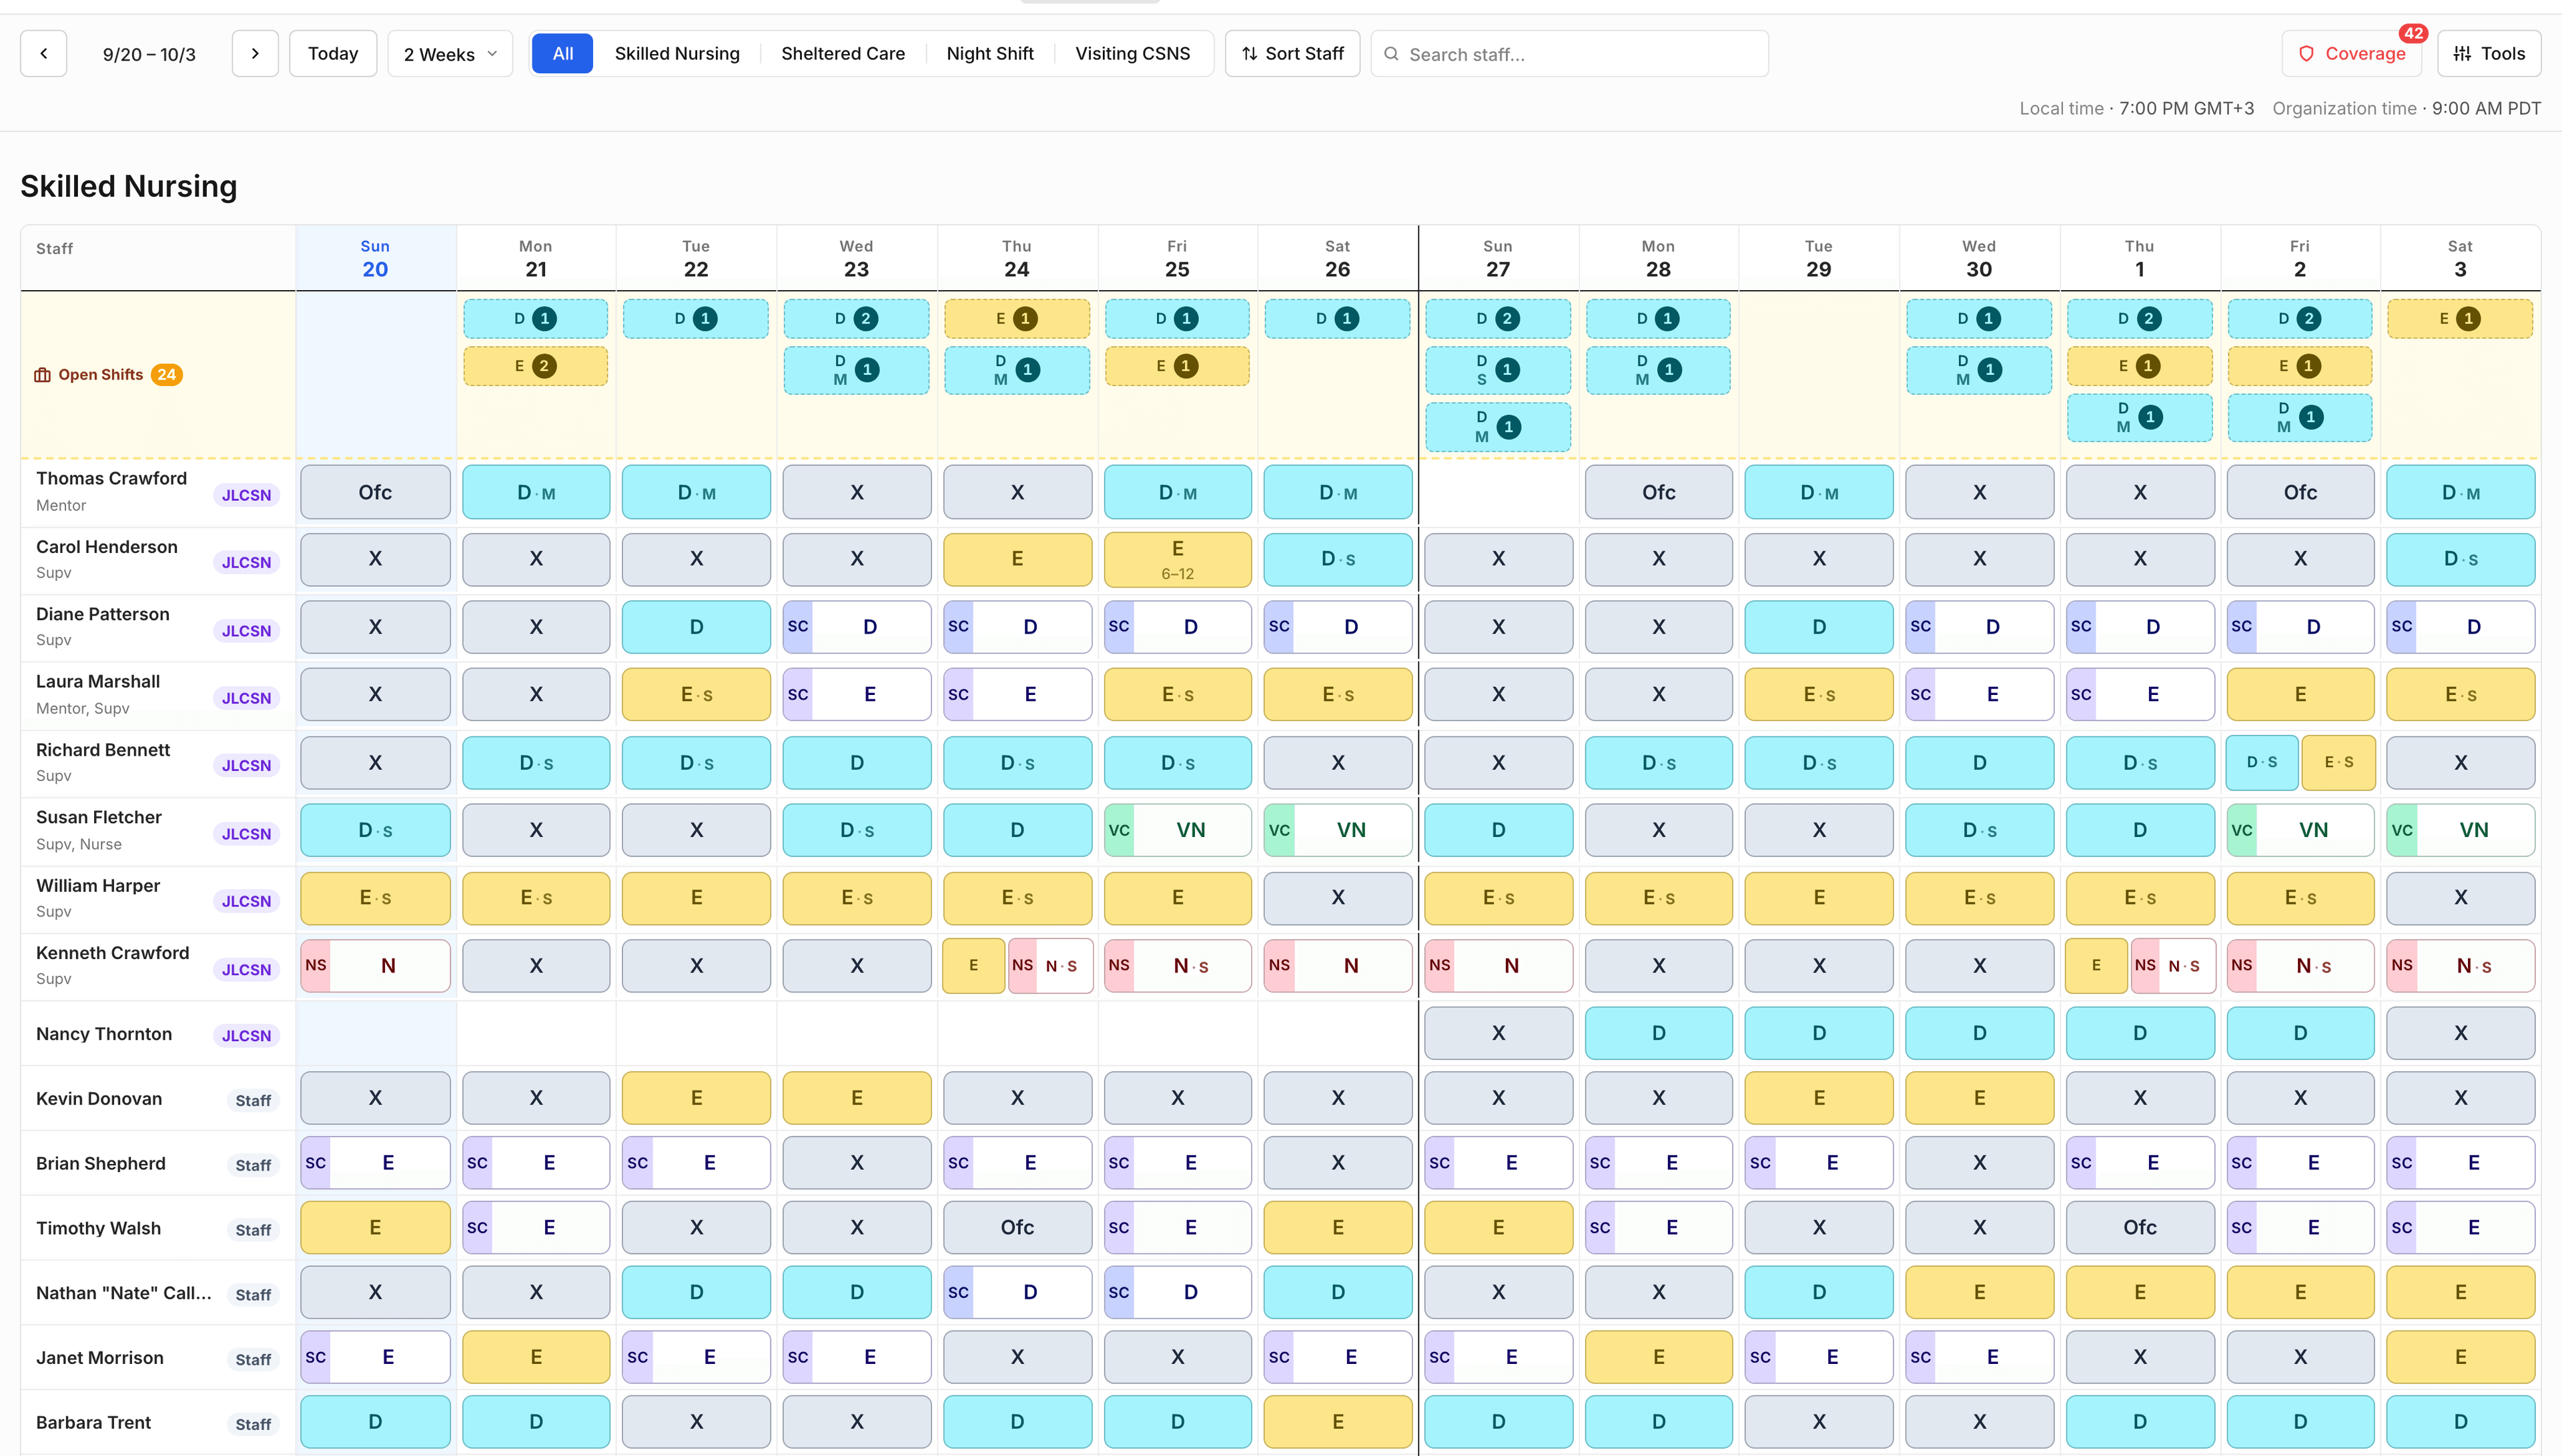Screen dimensions: 2562x1456
Task: Click Thomas Crawford's JLCSN badge
Action: (x=246, y=495)
